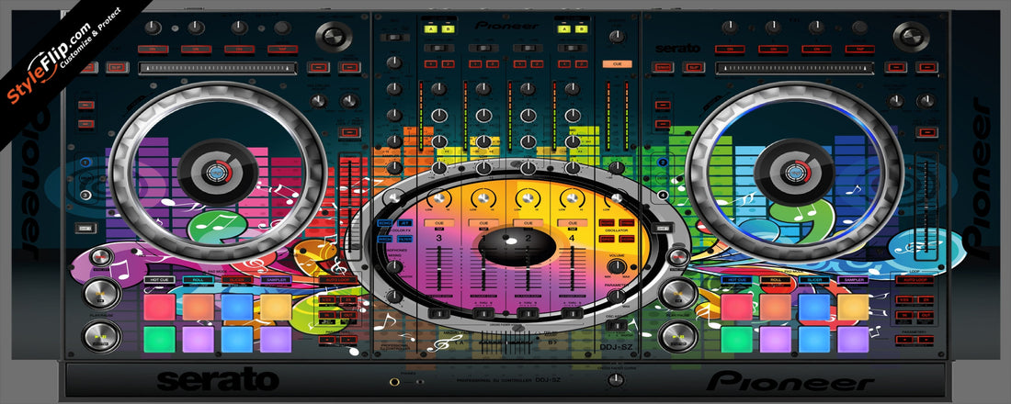Select HOT CUE pad mode on right deck
This screenshot has height=404, width=1011.
pyautogui.click(x=736, y=280)
